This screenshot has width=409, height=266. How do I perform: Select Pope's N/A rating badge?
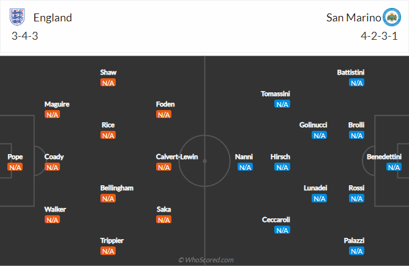[x=15, y=167]
